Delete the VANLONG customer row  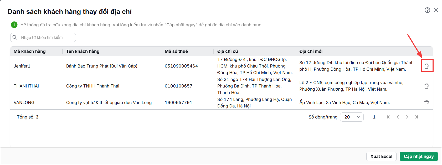click(x=426, y=103)
